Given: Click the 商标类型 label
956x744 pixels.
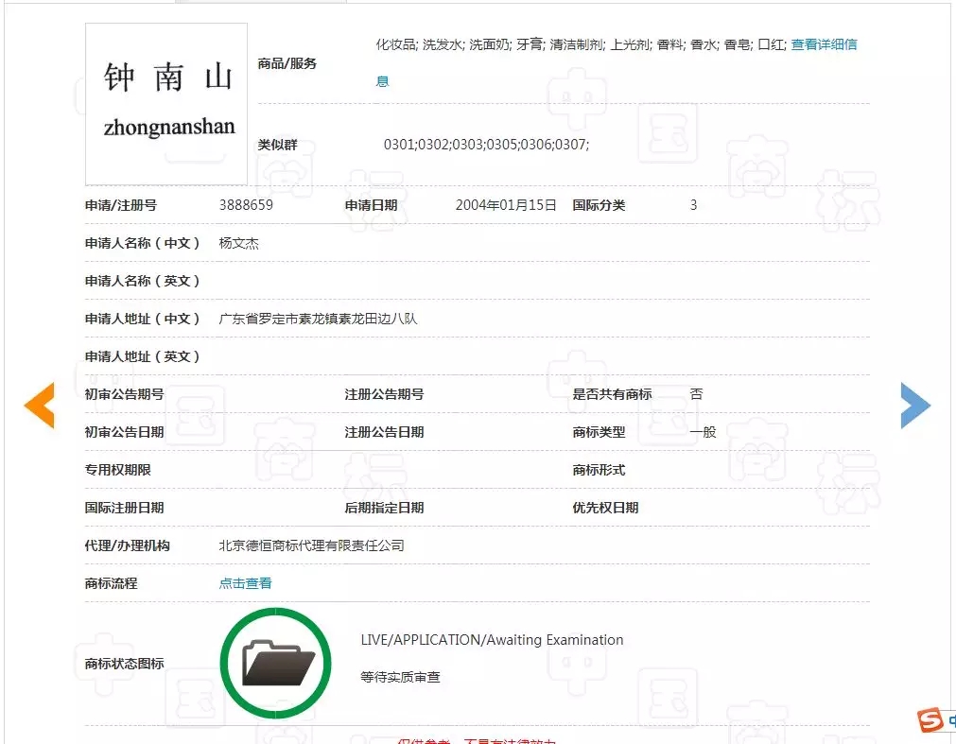Looking at the screenshot, I should coord(599,432).
